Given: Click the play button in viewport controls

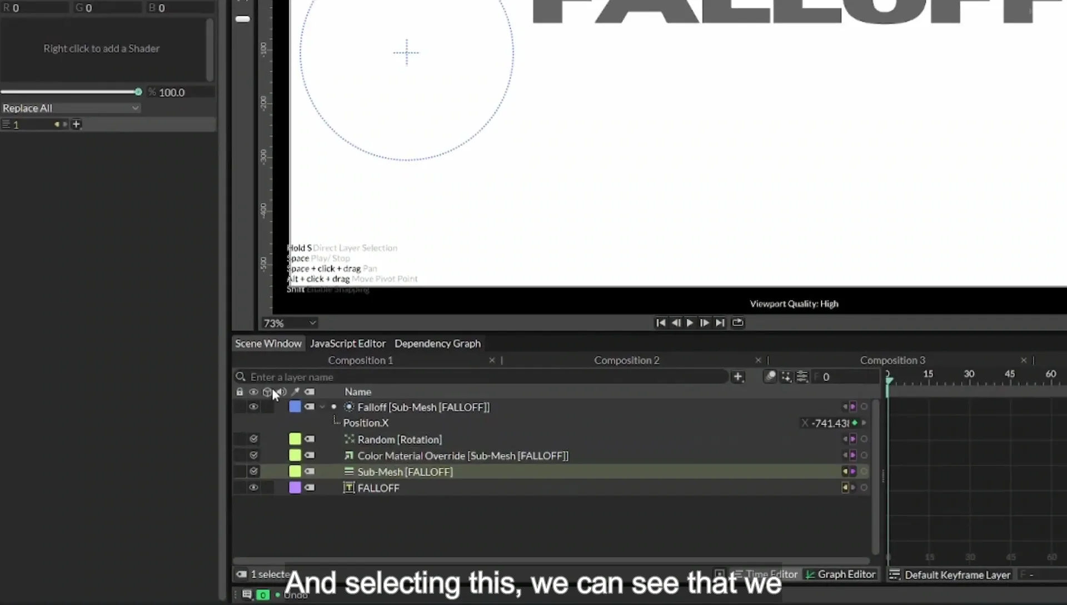Looking at the screenshot, I should [x=690, y=323].
